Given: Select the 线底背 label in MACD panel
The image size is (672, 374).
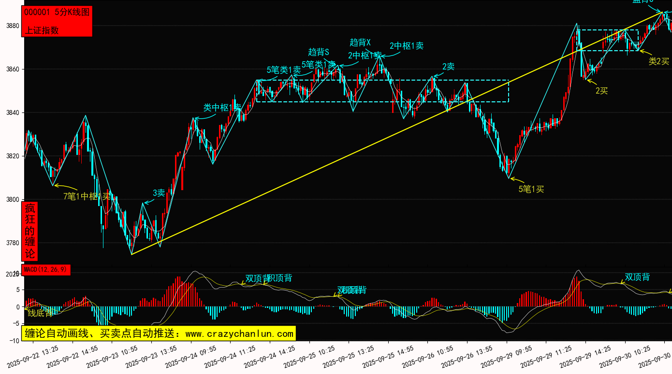Looking at the screenshot, I should point(40,313).
